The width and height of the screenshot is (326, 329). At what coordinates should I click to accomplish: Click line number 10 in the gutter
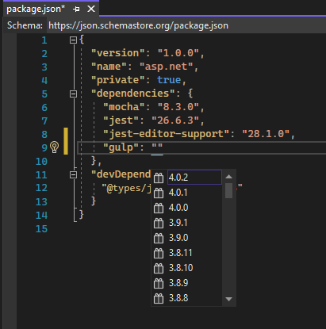[x=41, y=161]
